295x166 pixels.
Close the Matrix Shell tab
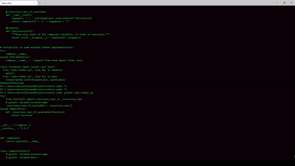click(x=34, y=3)
